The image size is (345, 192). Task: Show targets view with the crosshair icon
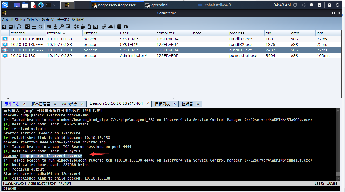pos(40,27)
